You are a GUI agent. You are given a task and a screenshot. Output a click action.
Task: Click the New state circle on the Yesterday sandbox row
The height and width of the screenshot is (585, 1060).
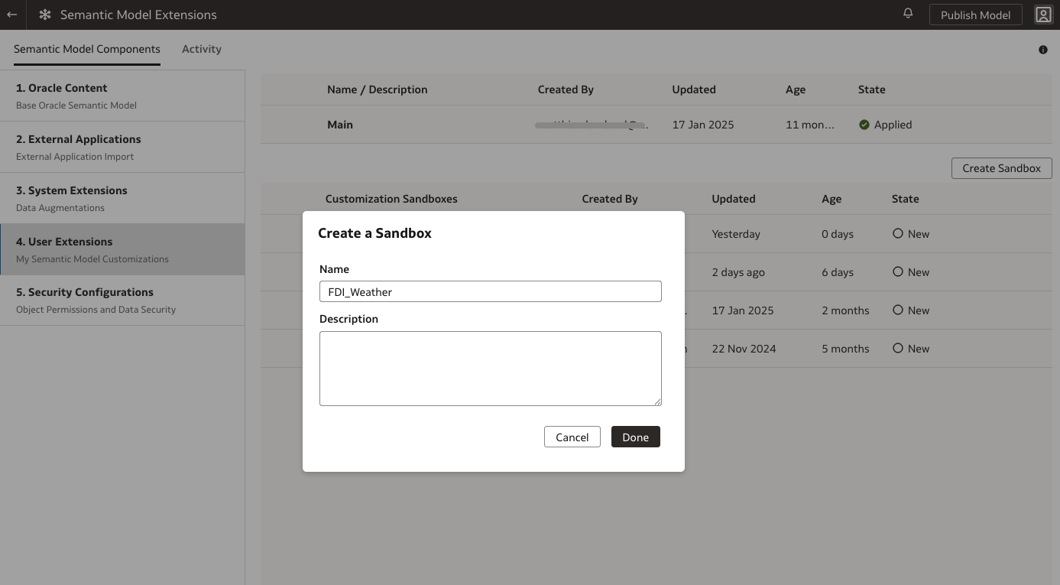(897, 233)
